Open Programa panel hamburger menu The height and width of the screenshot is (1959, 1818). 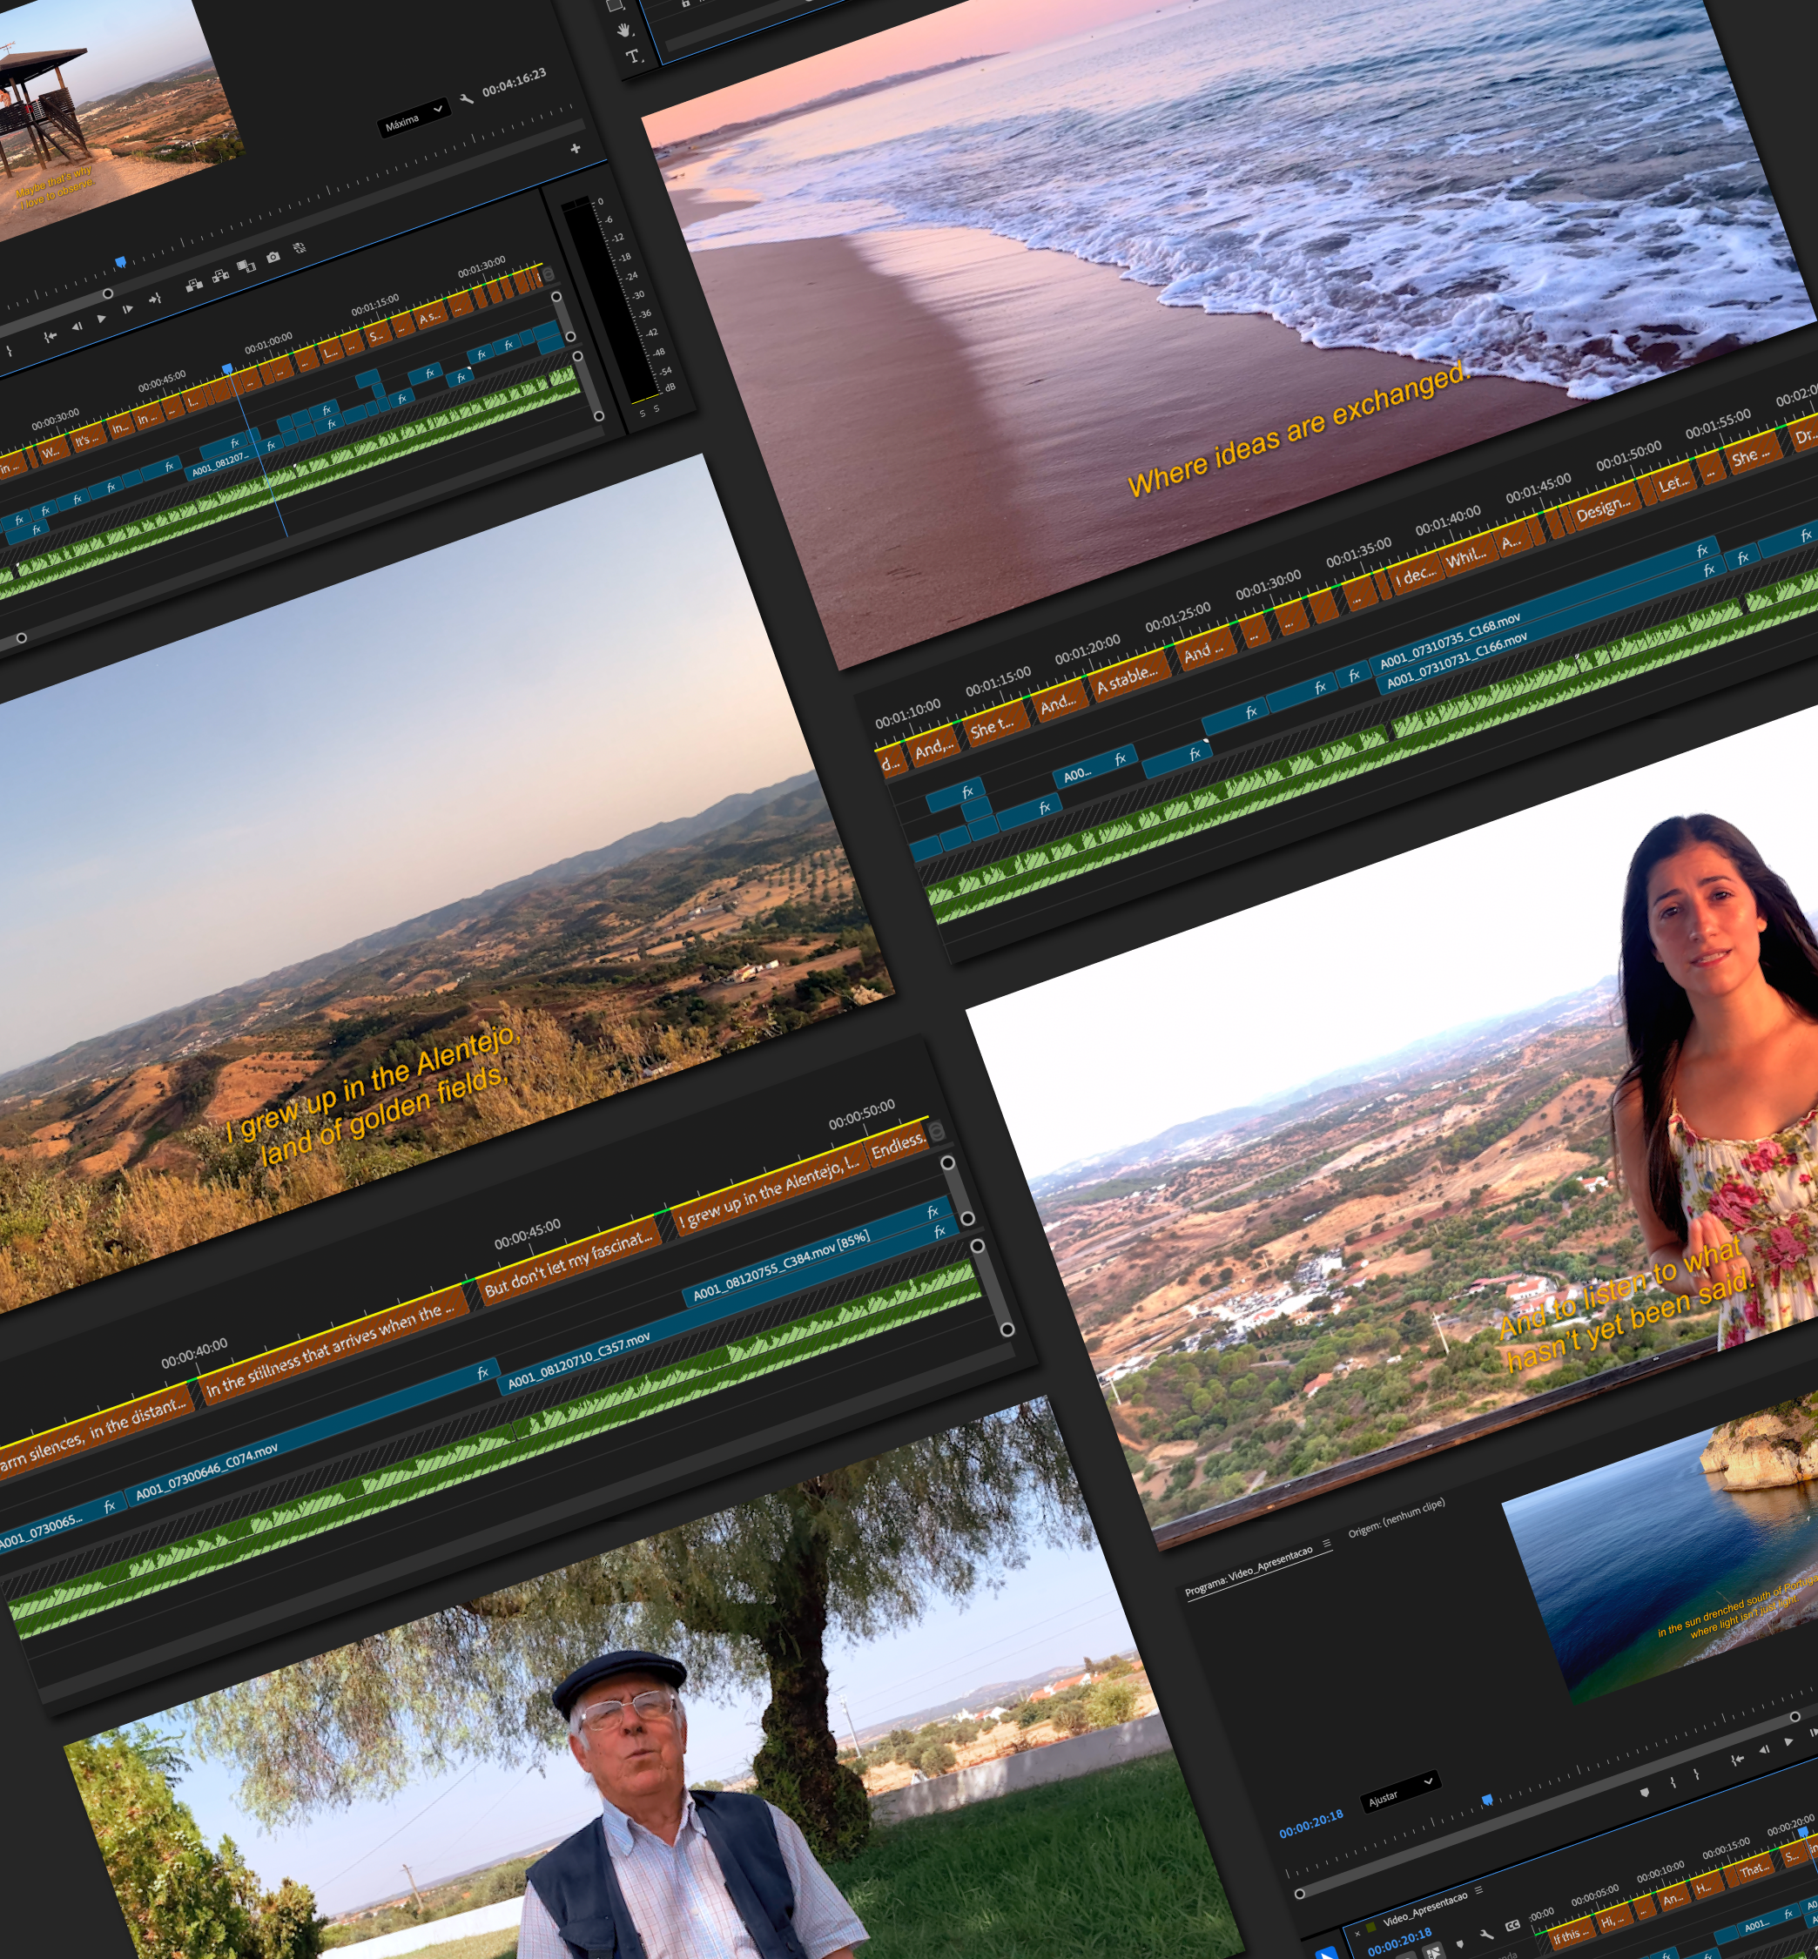pos(1327,1544)
